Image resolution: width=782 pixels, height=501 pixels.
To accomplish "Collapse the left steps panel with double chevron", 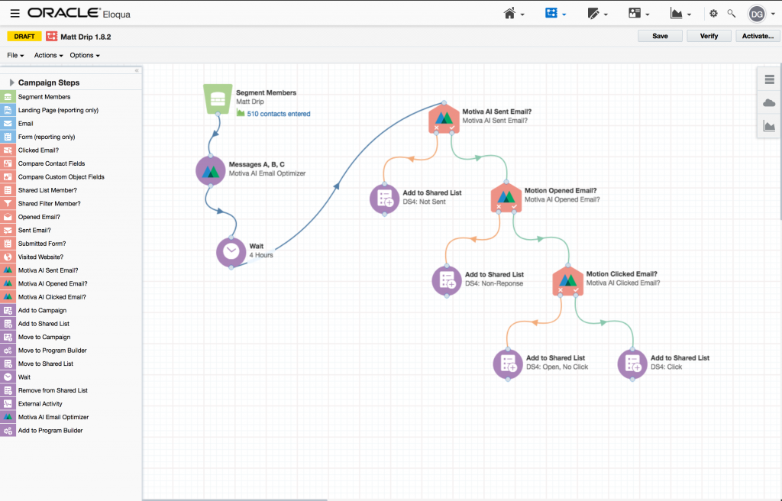I will pyautogui.click(x=137, y=70).
